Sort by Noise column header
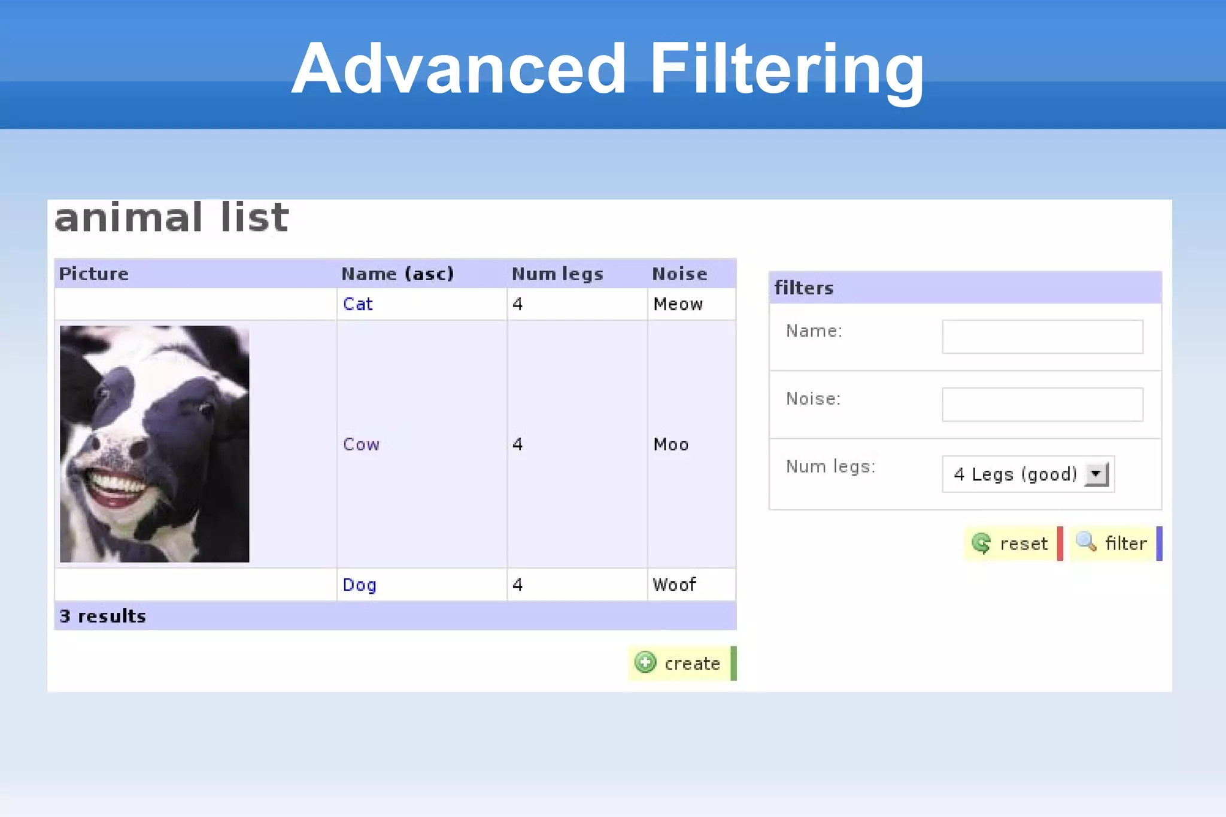The image size is (1226, 817). 679,274
